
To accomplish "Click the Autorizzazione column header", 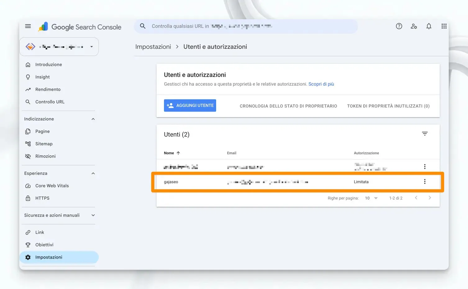I will click(366, 153).
